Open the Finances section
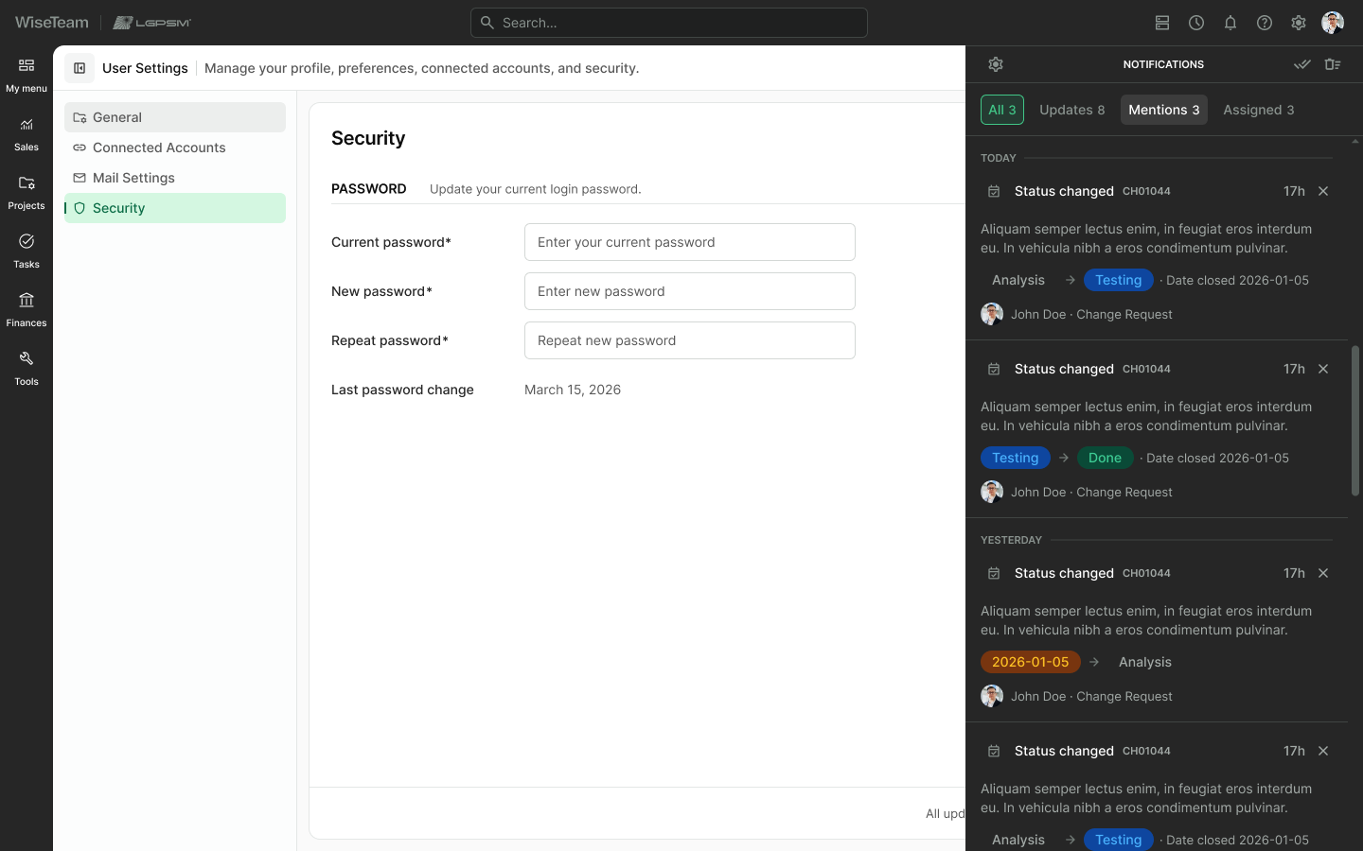The image size is (1363, 851). tap(27, 310)
